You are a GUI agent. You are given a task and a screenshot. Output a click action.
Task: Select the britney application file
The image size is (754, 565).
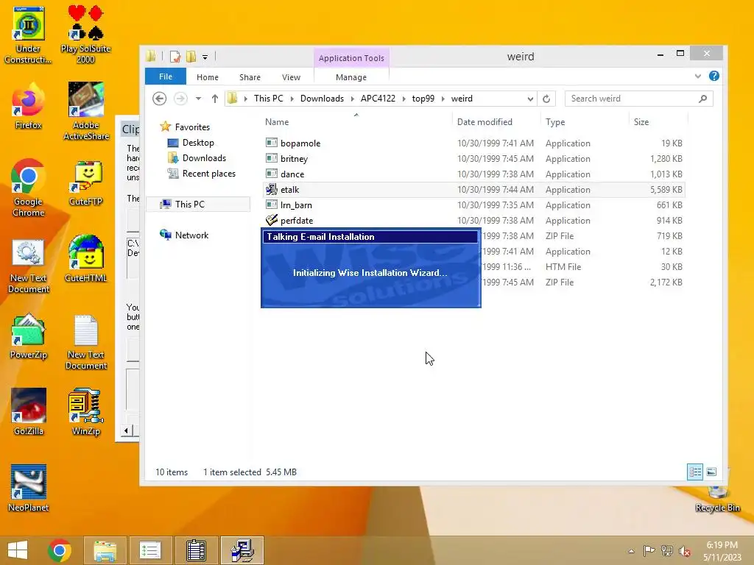coord(474,159)
